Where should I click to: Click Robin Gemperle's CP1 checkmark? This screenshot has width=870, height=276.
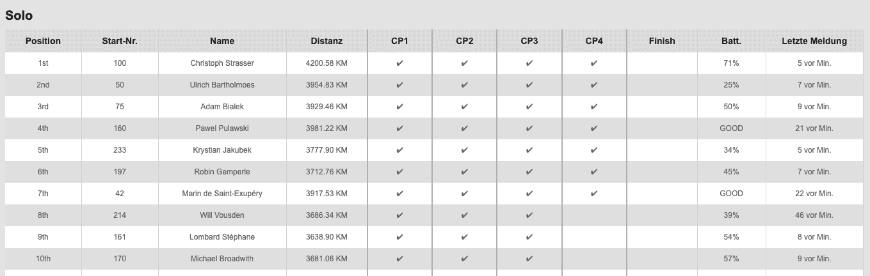[x=400, y=172]
